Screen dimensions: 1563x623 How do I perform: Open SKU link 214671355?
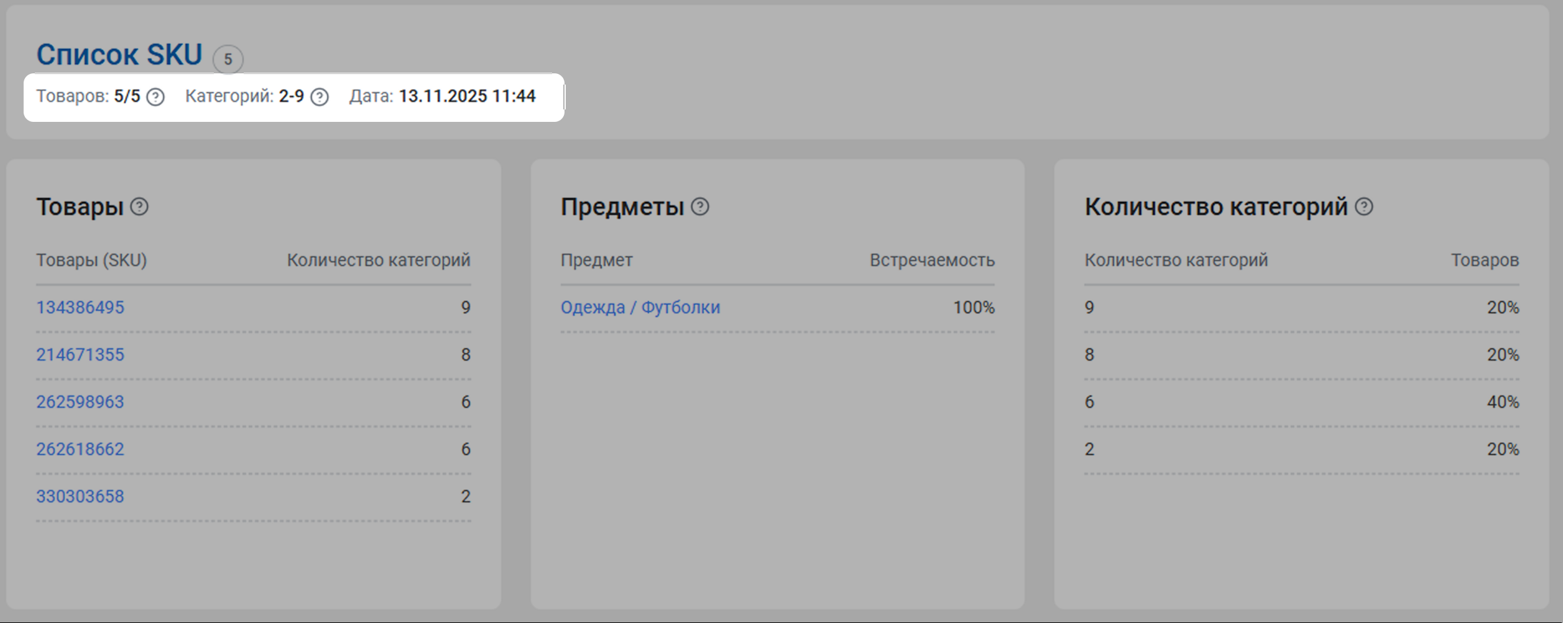[80, 354]
